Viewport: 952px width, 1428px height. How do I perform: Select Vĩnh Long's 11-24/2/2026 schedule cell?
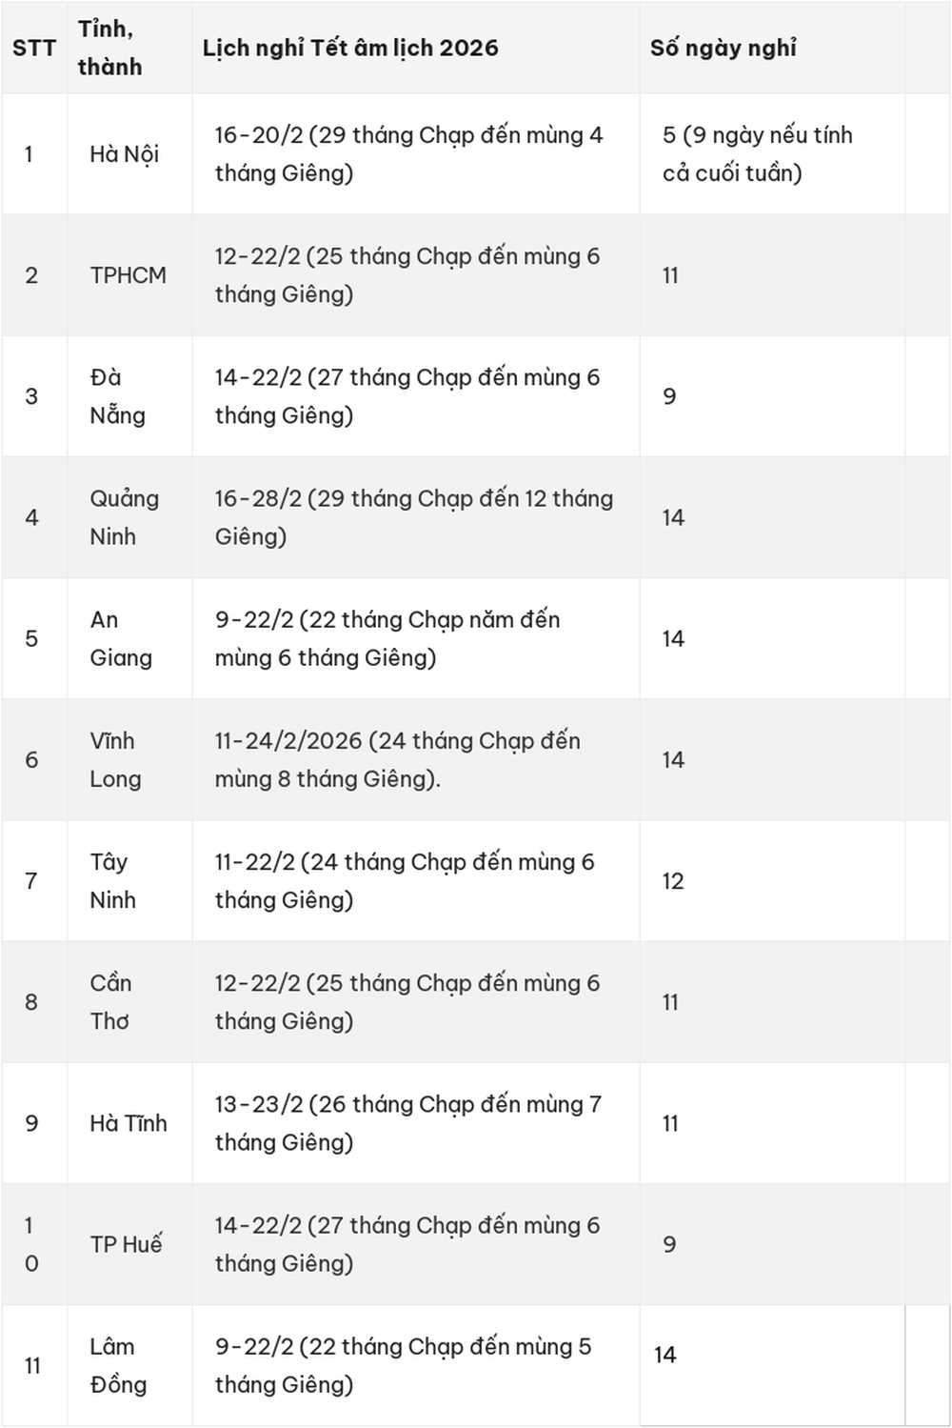coord(397,759)
